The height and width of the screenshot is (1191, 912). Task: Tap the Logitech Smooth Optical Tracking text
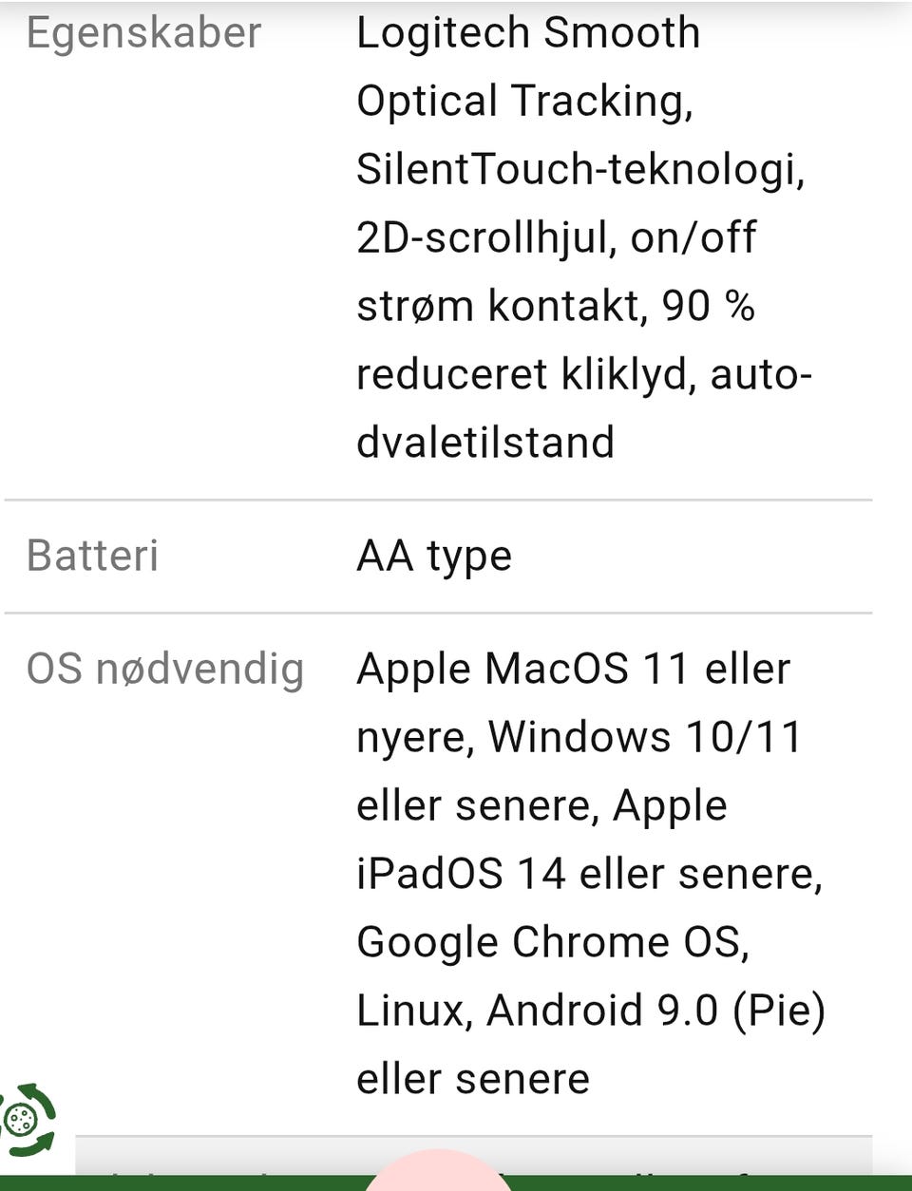528,66
